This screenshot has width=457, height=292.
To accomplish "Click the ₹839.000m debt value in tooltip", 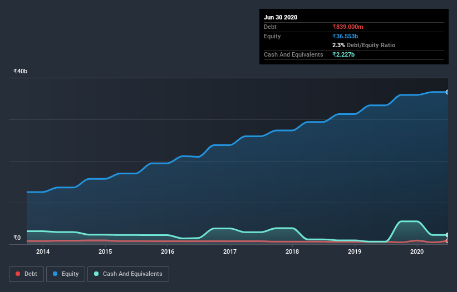I will 348,27.
